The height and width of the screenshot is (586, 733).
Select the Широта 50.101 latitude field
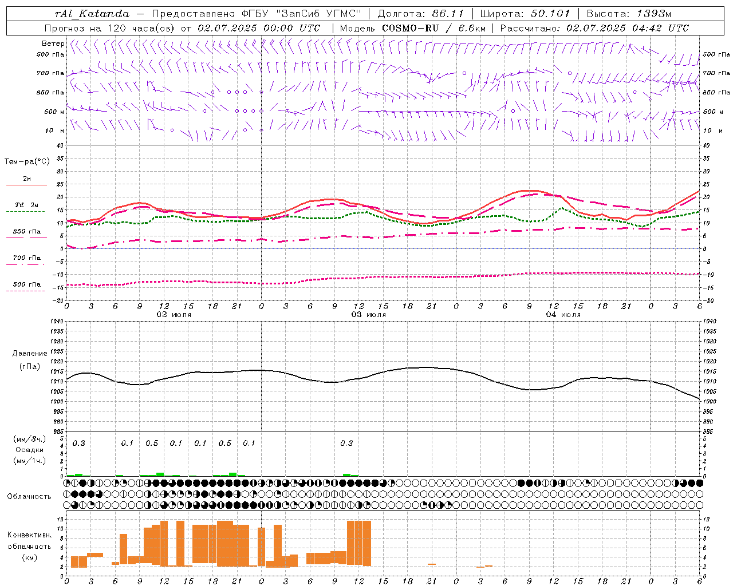525,14
